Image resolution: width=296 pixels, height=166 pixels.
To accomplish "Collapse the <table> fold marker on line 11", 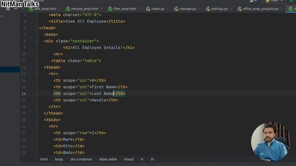I will [37, 61].
